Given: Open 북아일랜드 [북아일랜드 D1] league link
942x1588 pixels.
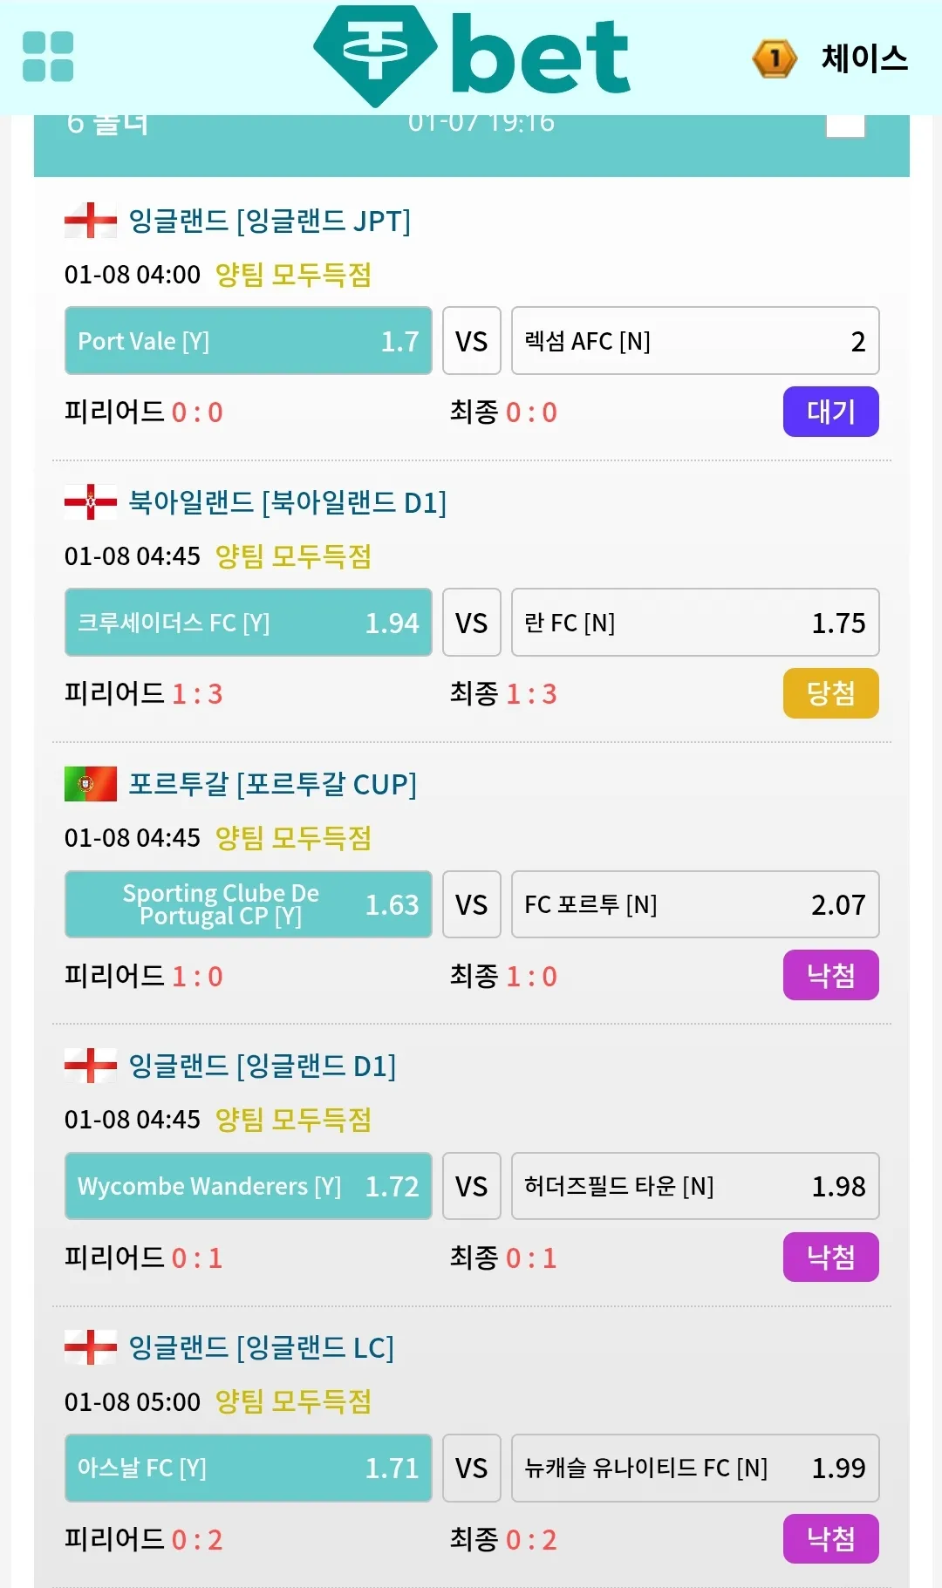Looking at the screenshot, I should (x=288, y=503).
